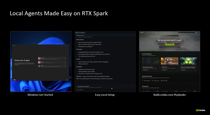This screenshot has height=115, width=210.
Task: Click the 'Productivity' heading in the chat
Action: [79, 49]
